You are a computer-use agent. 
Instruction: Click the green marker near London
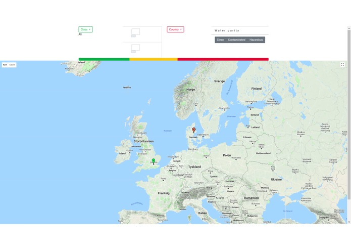154,161
